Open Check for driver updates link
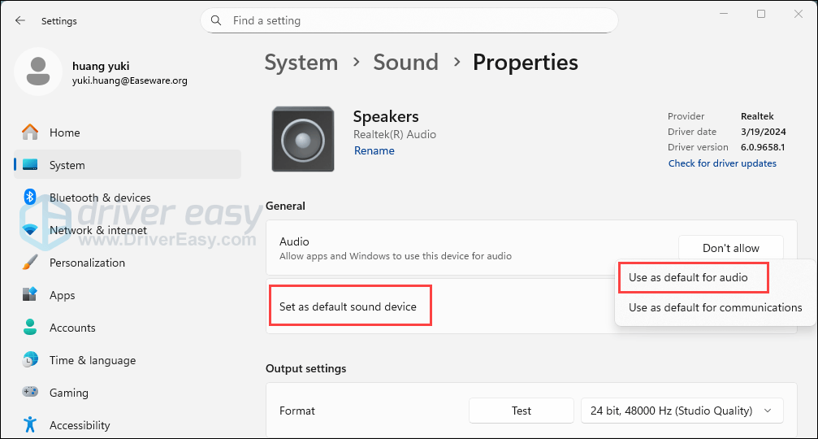Image resolution: width=818 pixels, height=439 pixels. 722,163
